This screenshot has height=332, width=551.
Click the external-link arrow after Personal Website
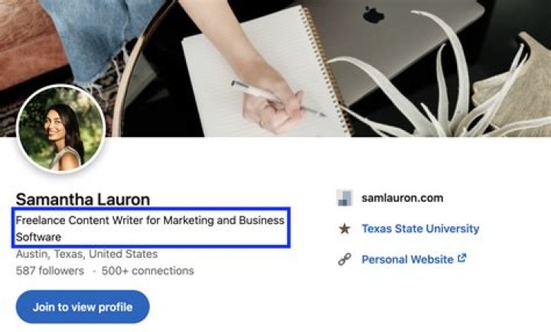coord(461,259)
